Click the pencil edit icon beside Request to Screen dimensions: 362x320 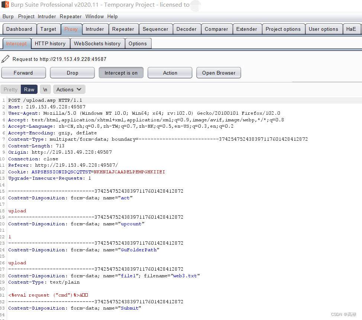pyautogui.click(x=5, y=59)
